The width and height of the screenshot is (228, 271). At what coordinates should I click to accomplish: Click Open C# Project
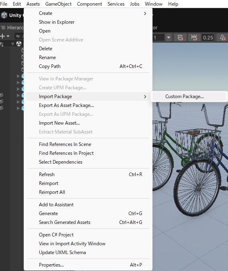[88, 235]
